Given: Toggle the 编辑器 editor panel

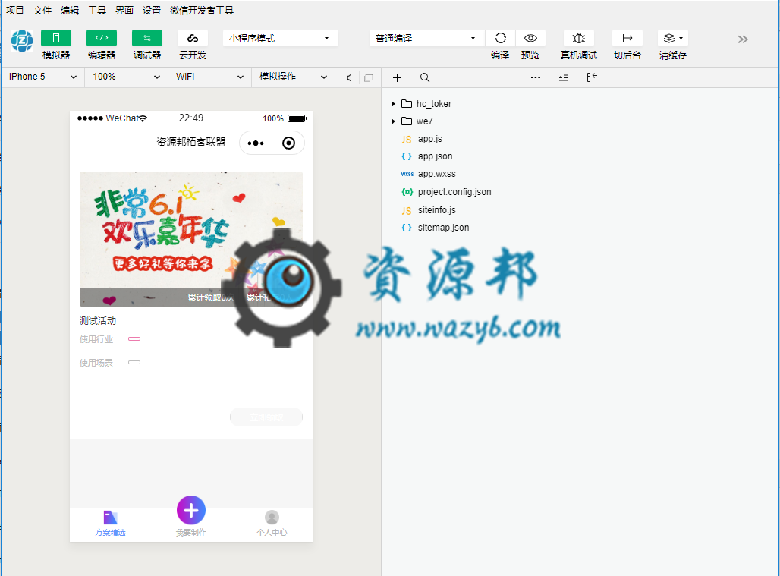Looking at the screenshot, I should coord(102,38).
